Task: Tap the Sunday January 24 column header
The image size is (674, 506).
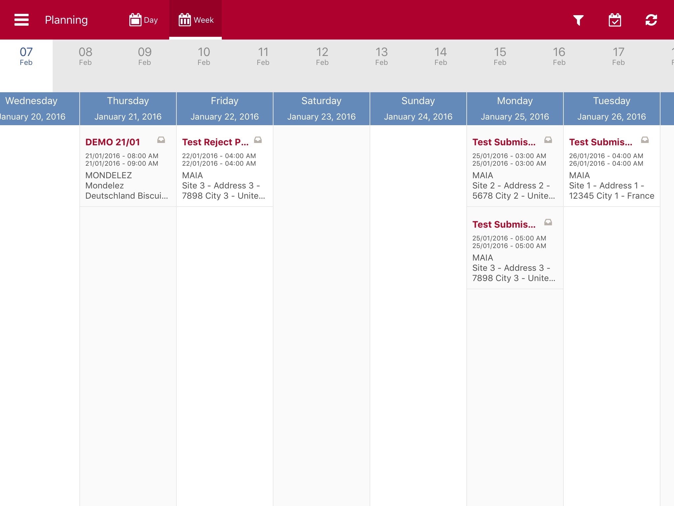Action: 418,109
